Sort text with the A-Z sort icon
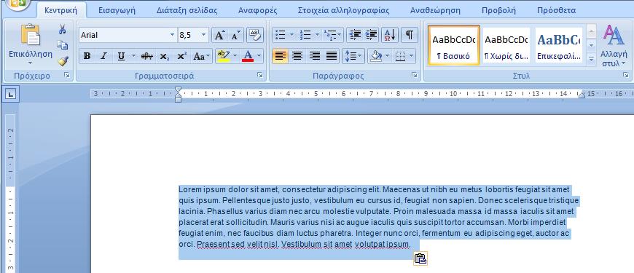This screenshot has width=634, height=273. [390, 36]
